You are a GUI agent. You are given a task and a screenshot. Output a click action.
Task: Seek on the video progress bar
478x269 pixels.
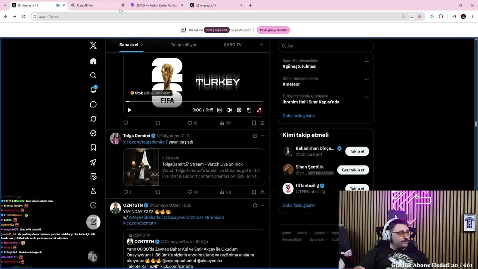tap(194, 101)
